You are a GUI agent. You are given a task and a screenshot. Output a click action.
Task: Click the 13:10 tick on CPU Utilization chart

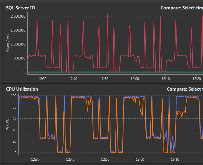pyautogui.click(x=175, y=160)
